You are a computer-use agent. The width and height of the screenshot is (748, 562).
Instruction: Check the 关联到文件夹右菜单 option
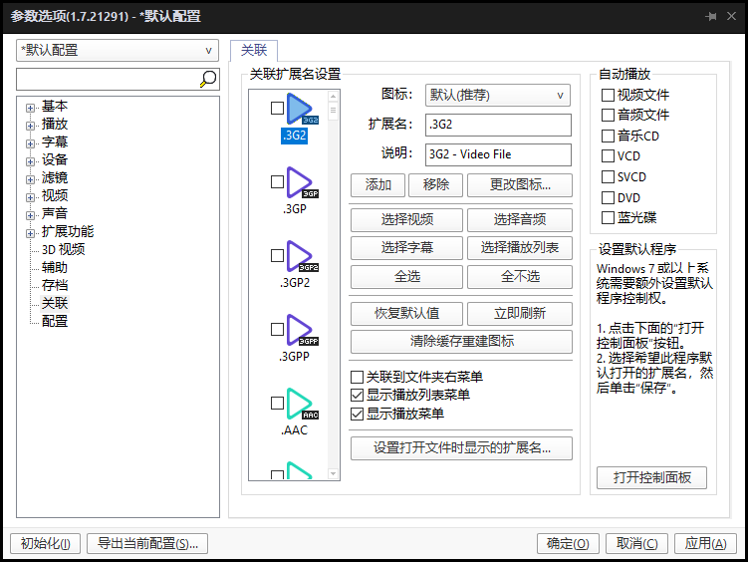tap(358, 378)
